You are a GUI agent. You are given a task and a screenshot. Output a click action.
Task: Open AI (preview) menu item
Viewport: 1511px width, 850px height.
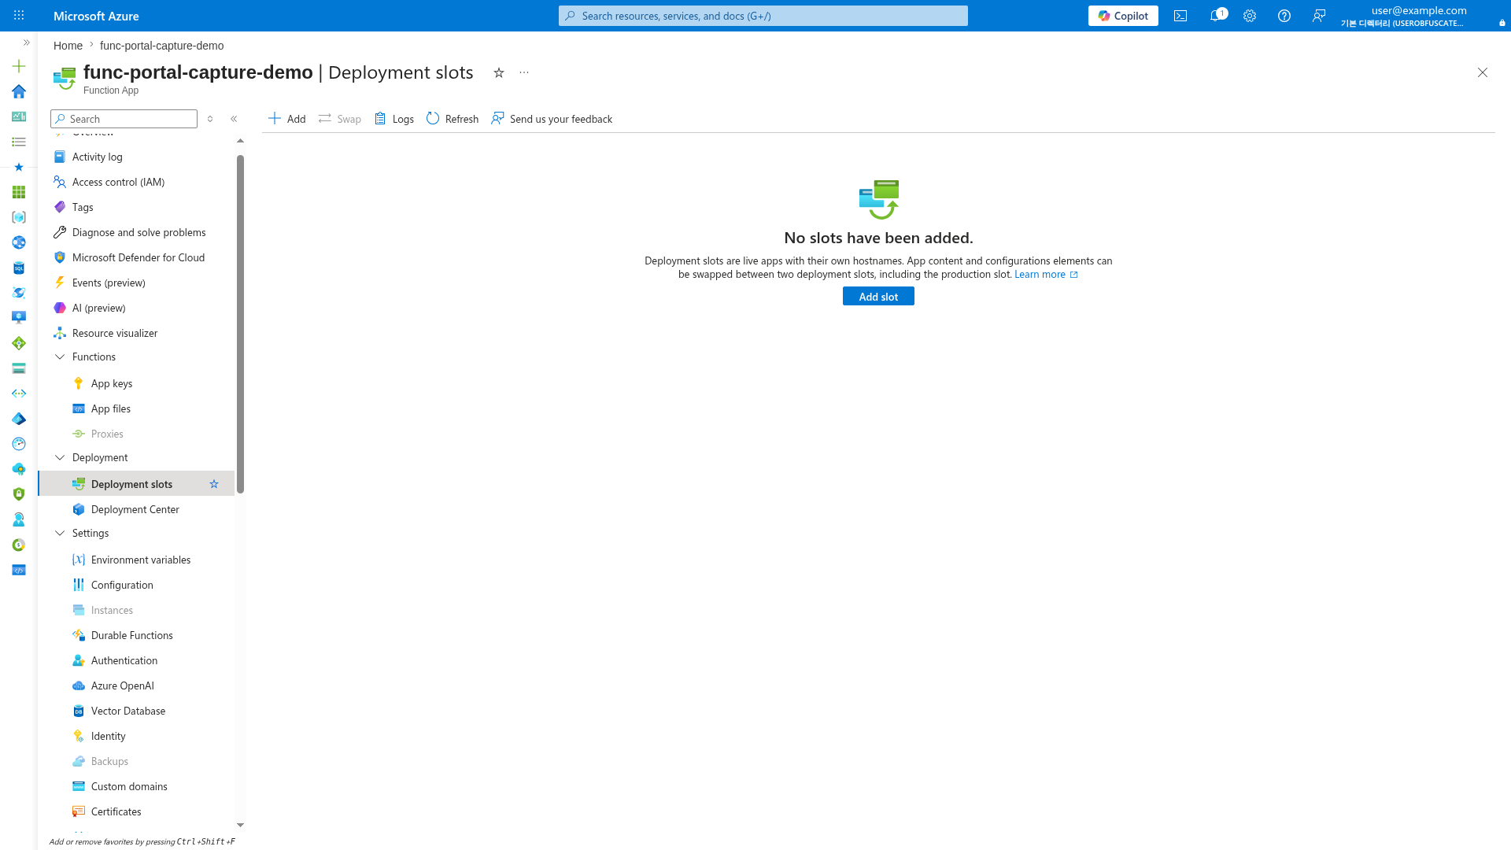136,308
